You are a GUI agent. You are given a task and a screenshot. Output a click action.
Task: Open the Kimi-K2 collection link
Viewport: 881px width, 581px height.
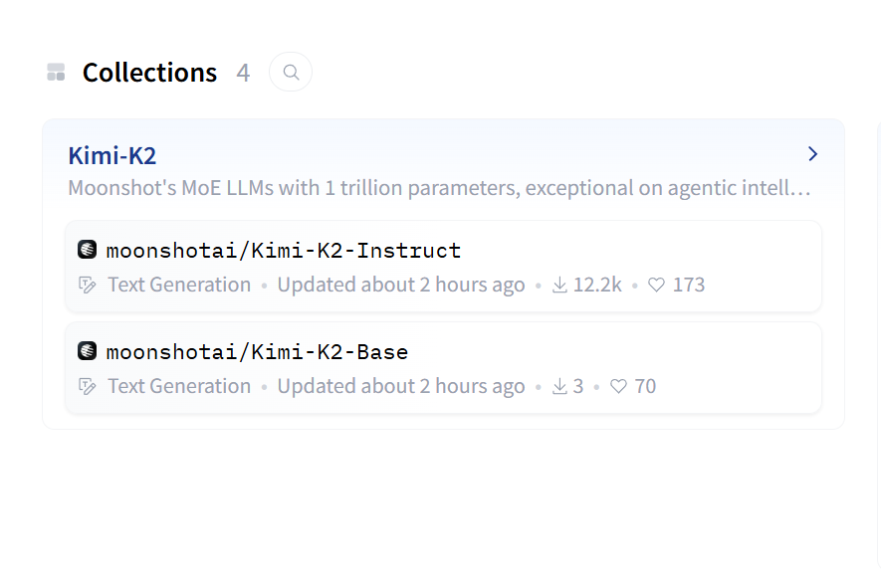pos(112,155)
